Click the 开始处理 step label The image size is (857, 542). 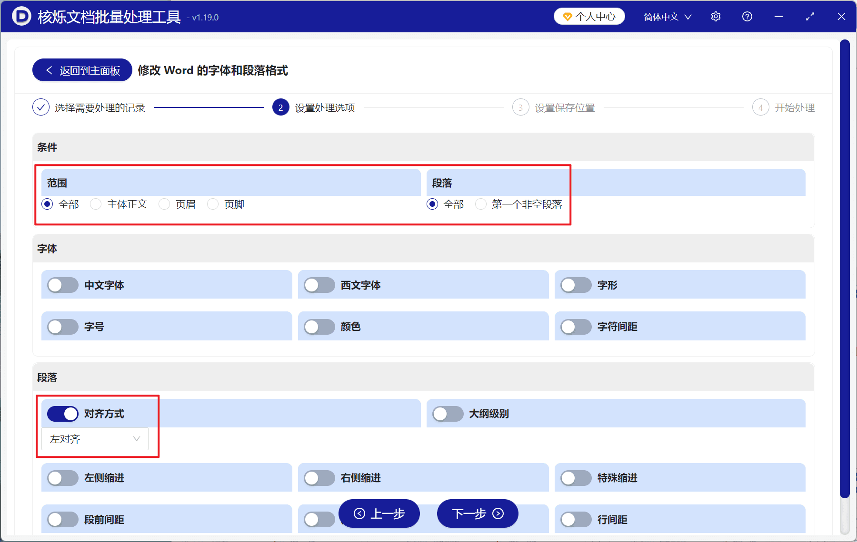pyautogui.click(x=795, y=107)
